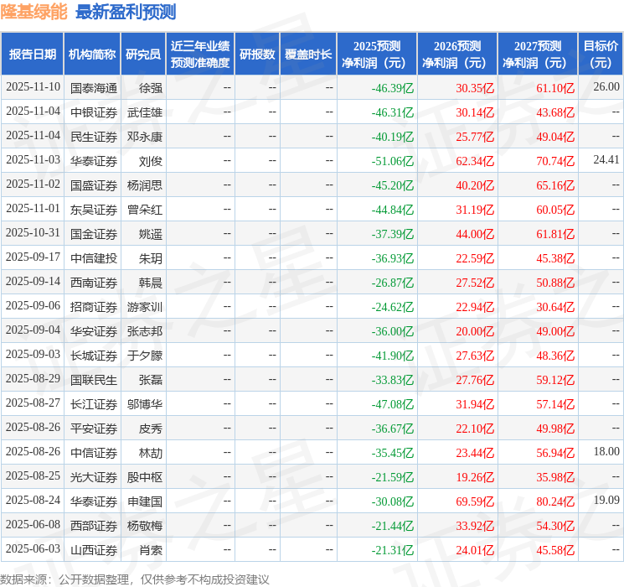Click the 覆盖时长 column header
624x587 pixels.
pyautogui.click(x=308, y=55)
